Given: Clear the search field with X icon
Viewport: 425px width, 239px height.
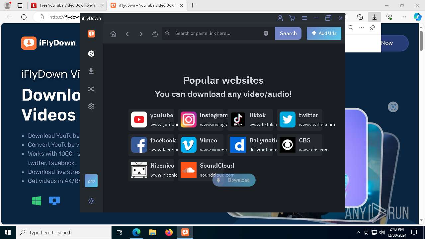Looking at the screenshot, I should [x=266, y=33].
